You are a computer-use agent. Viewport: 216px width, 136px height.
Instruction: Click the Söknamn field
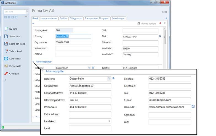pyautogui.click(x=140, y=43)
